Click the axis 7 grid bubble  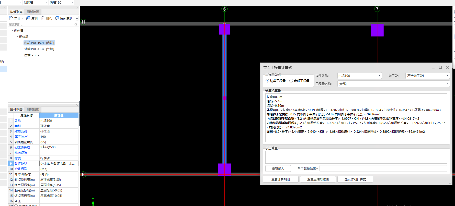pyautogui.click(x=377, y=9)
